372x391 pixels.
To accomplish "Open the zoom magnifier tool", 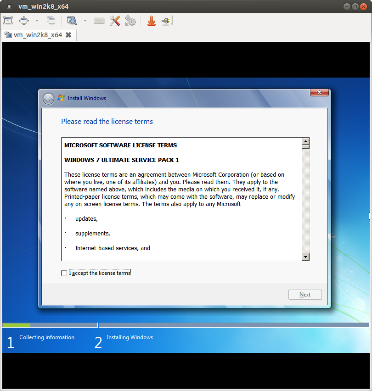I will pyautogui.click(x=71, y=21).
